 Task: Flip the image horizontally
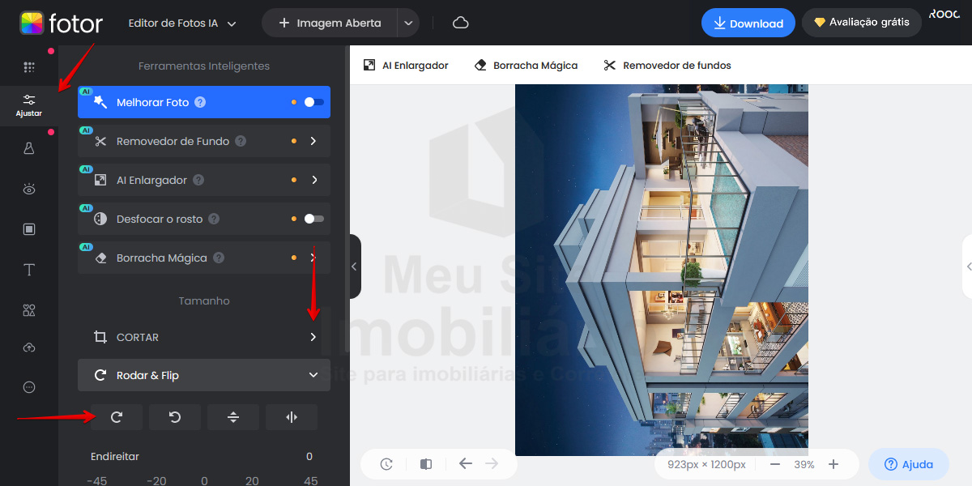coord(292,417)
